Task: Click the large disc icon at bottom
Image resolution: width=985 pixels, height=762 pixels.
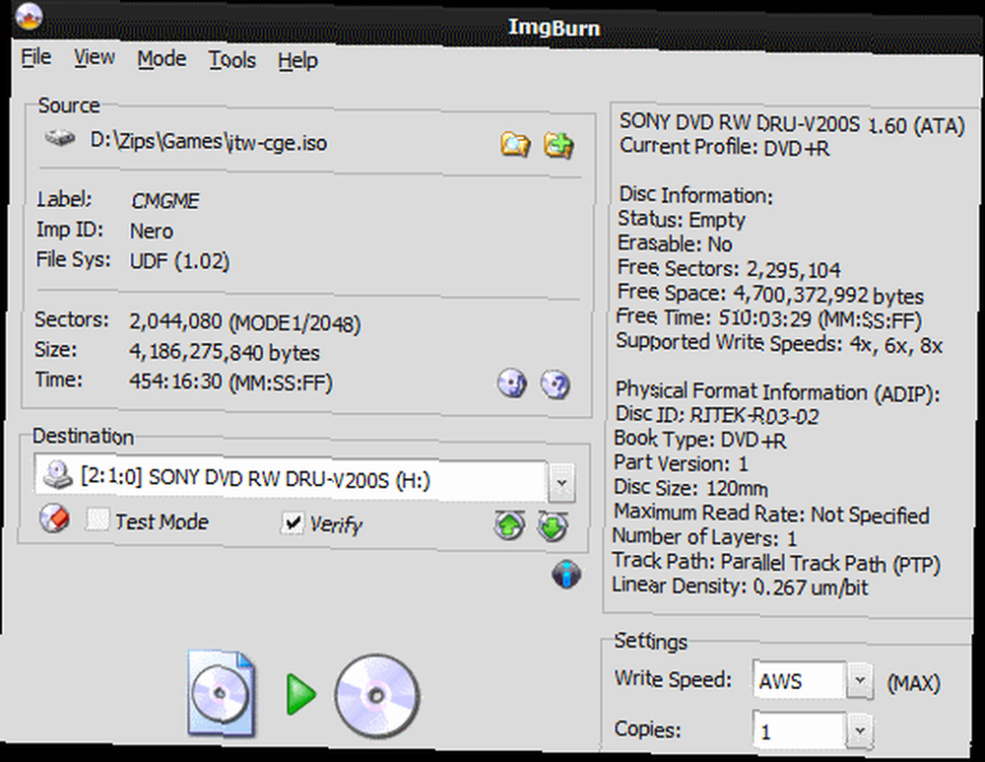Action: pyautogui.click(x=377, y=696)
